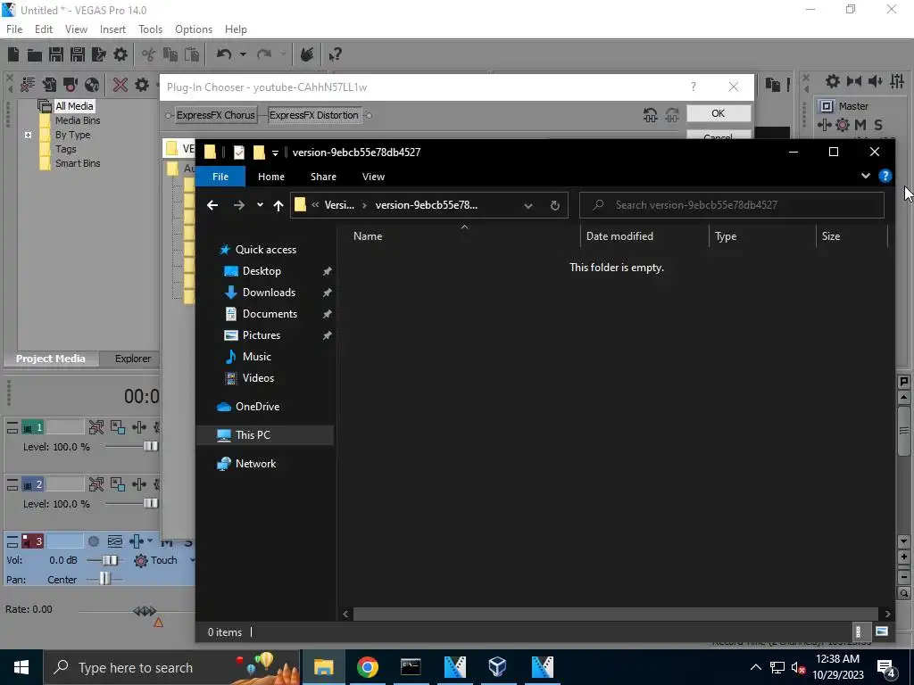Screen dimensions: 914x685
Task: Open the File ribbon tab in Explorer window
Action: click(x=220, y=177)
